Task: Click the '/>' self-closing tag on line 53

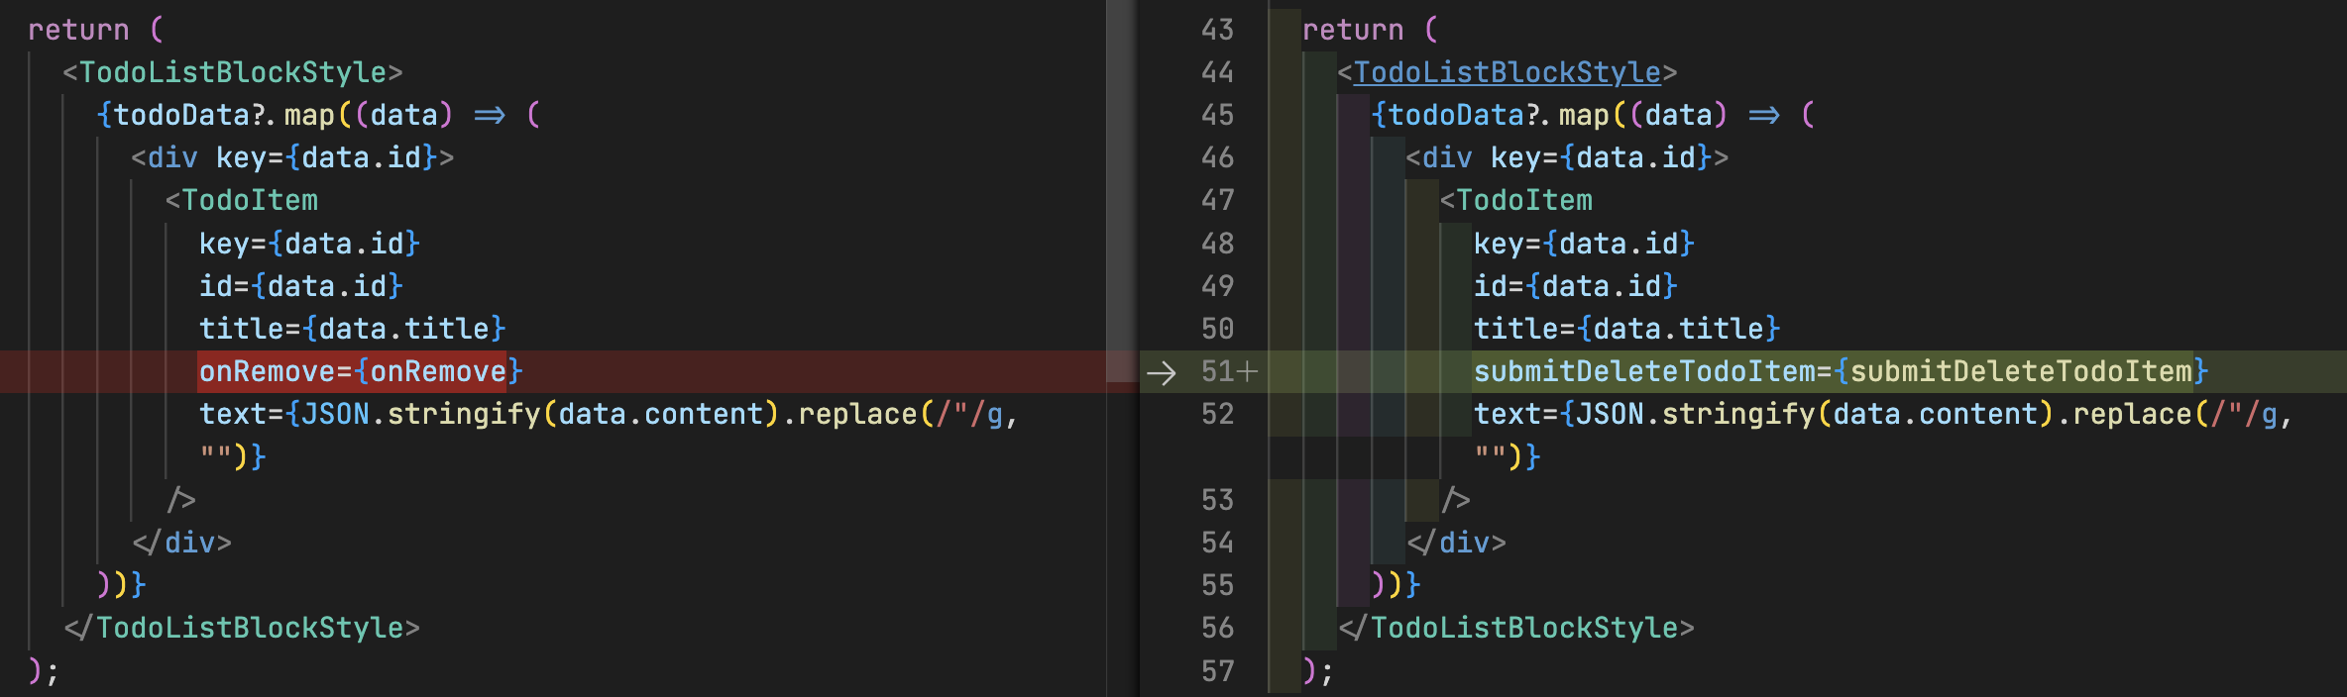Action: pos(1456,500)
